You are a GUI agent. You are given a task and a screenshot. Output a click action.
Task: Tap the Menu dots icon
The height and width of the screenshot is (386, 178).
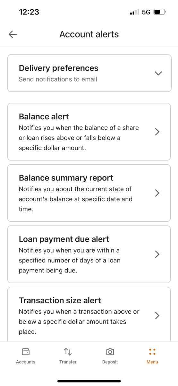pos(152,352)
